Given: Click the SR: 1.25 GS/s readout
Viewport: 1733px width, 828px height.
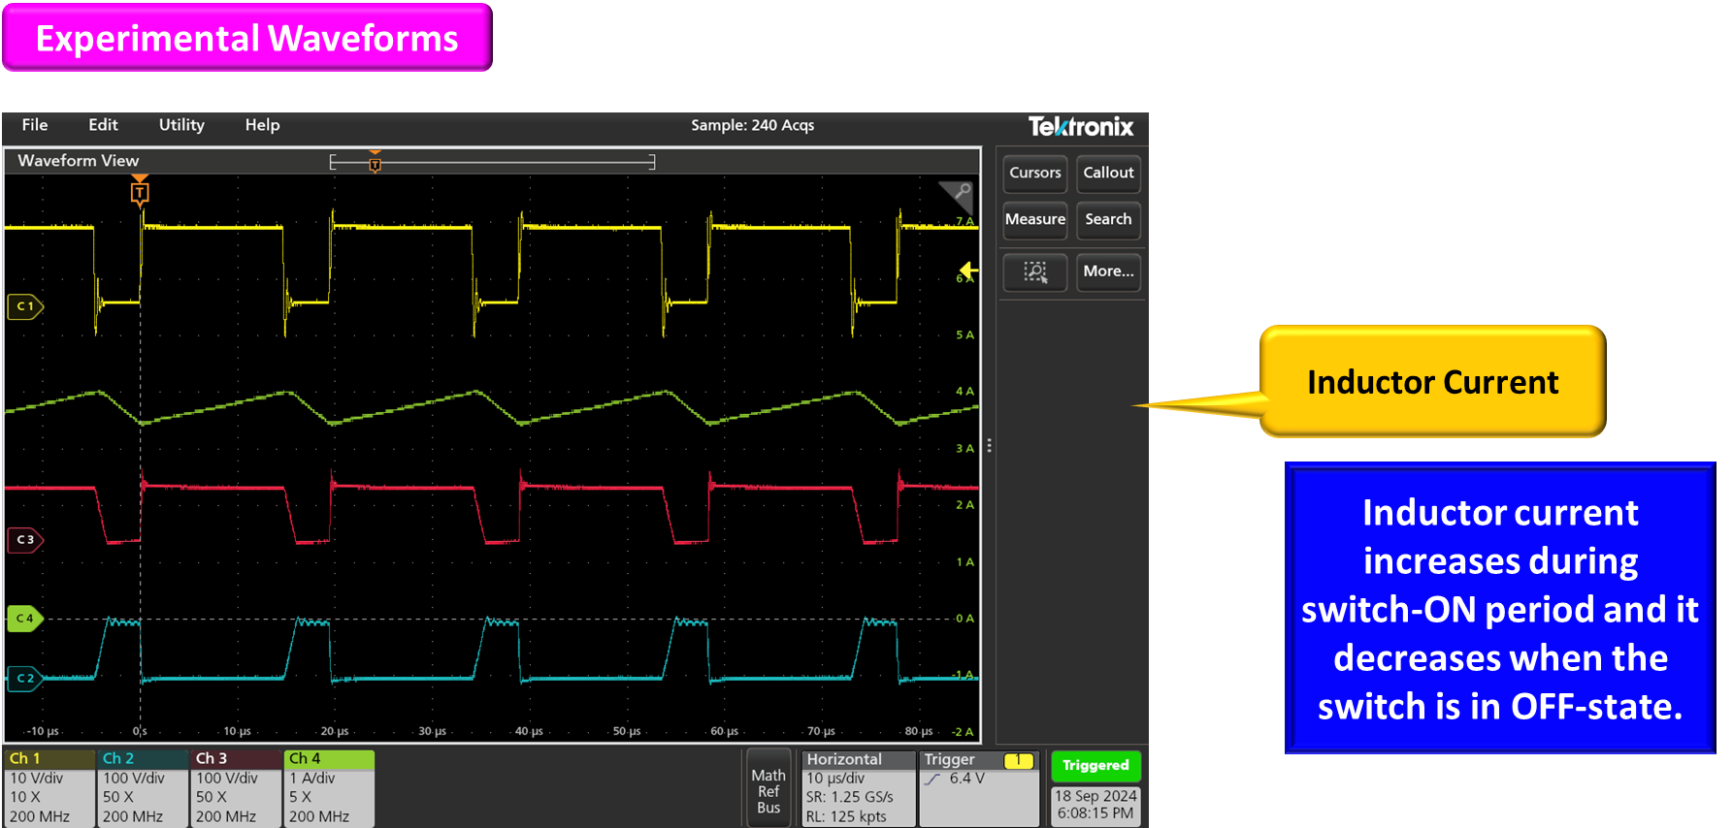Looking at the screenshot, I should pyautogui.click(x=850, y=797).
